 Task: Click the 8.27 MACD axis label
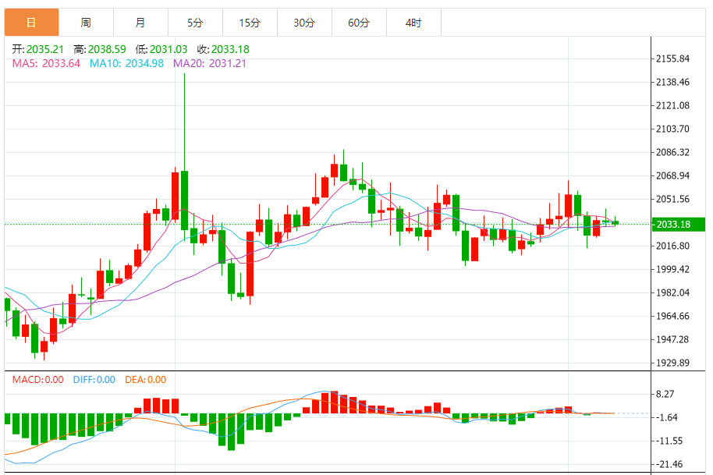point(665,394)
